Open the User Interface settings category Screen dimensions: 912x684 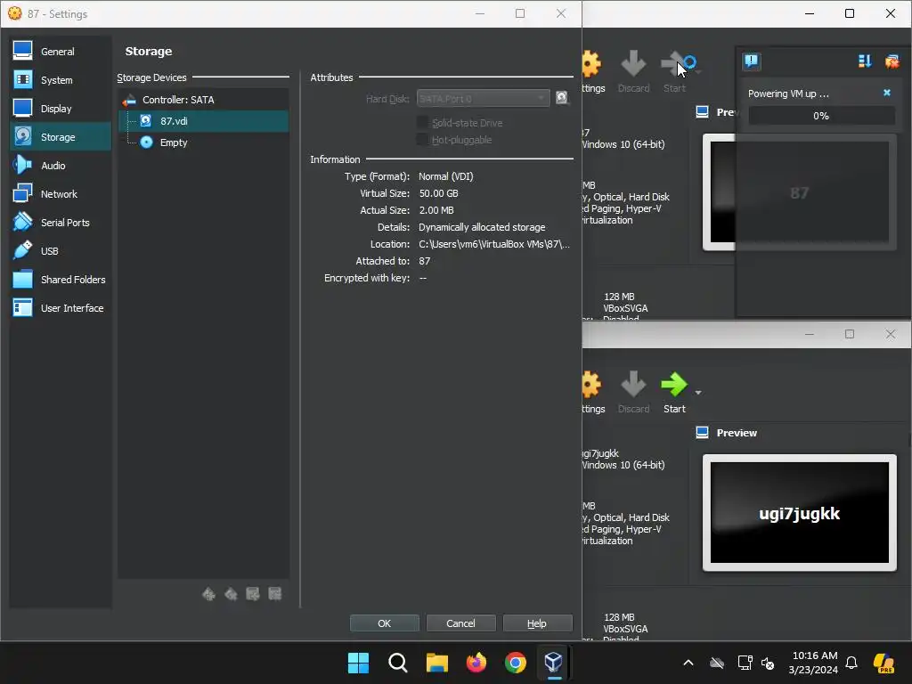(x=60, y=307)
